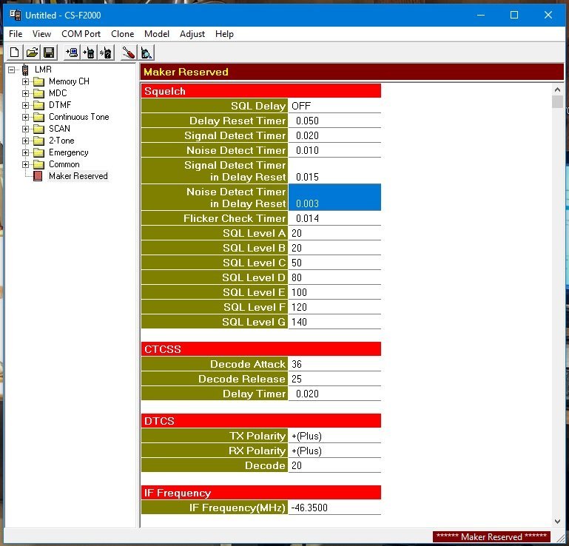Viewport: 569px width, 546px height.
Task: Click the SQL Delay value field
Action: tap(334, 106)
